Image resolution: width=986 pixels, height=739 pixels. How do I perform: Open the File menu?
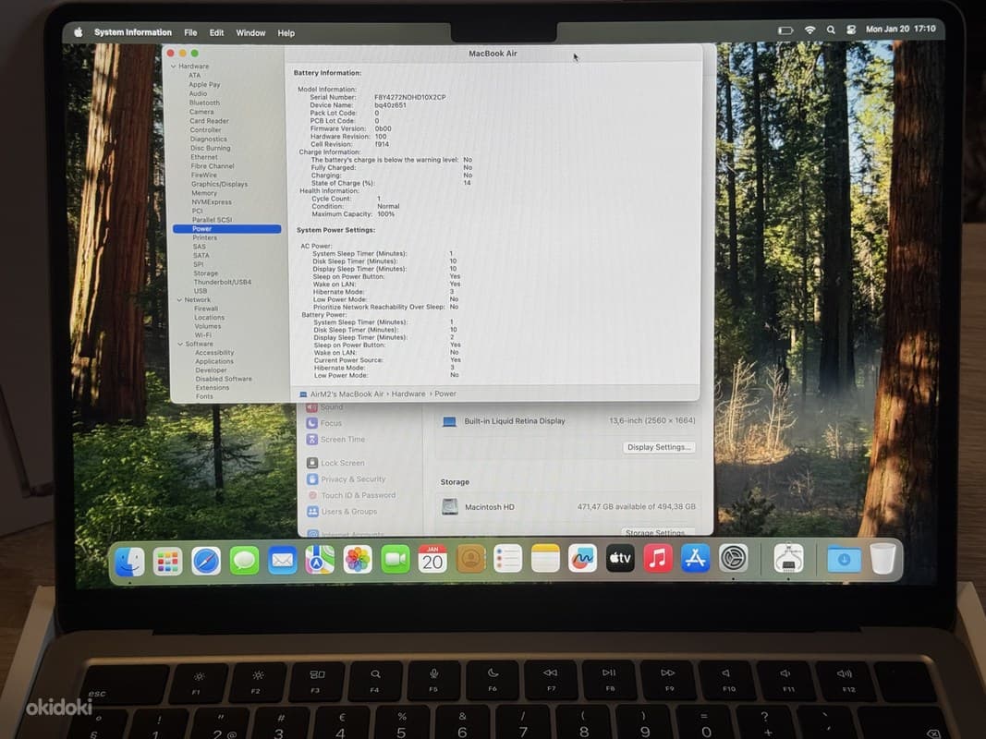(190, 32)
